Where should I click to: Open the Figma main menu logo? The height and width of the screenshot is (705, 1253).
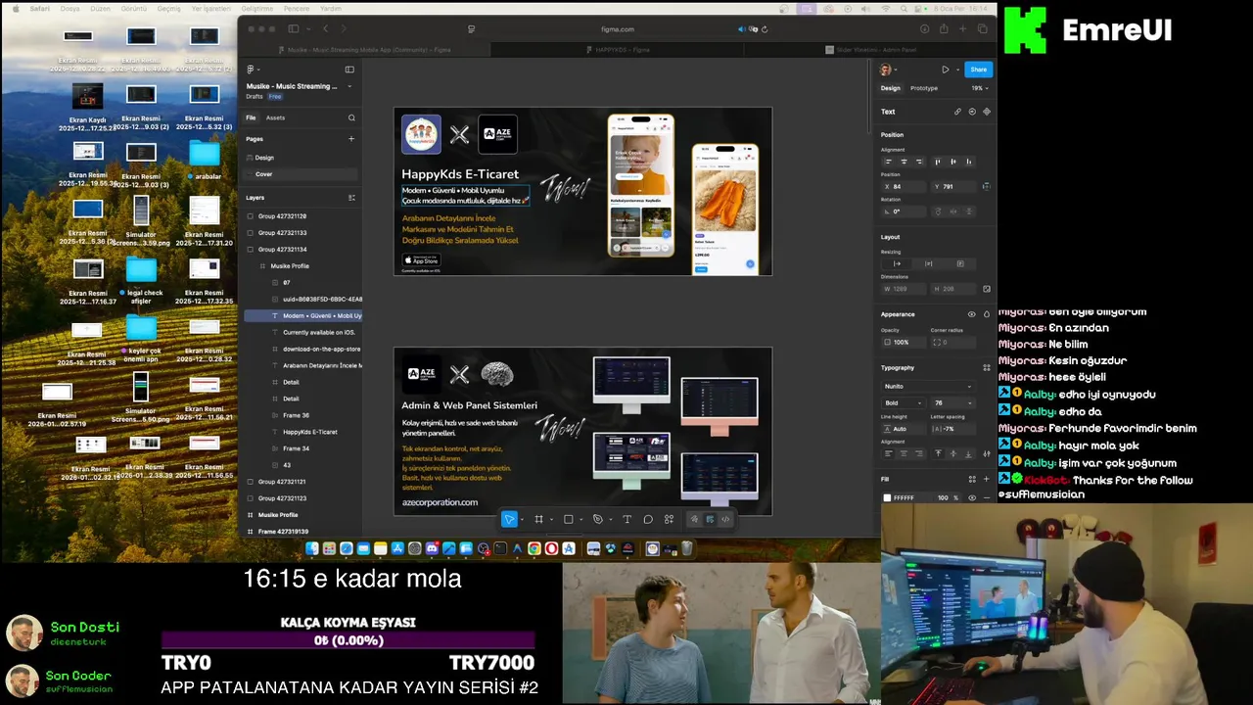click(x=252, y=70)
